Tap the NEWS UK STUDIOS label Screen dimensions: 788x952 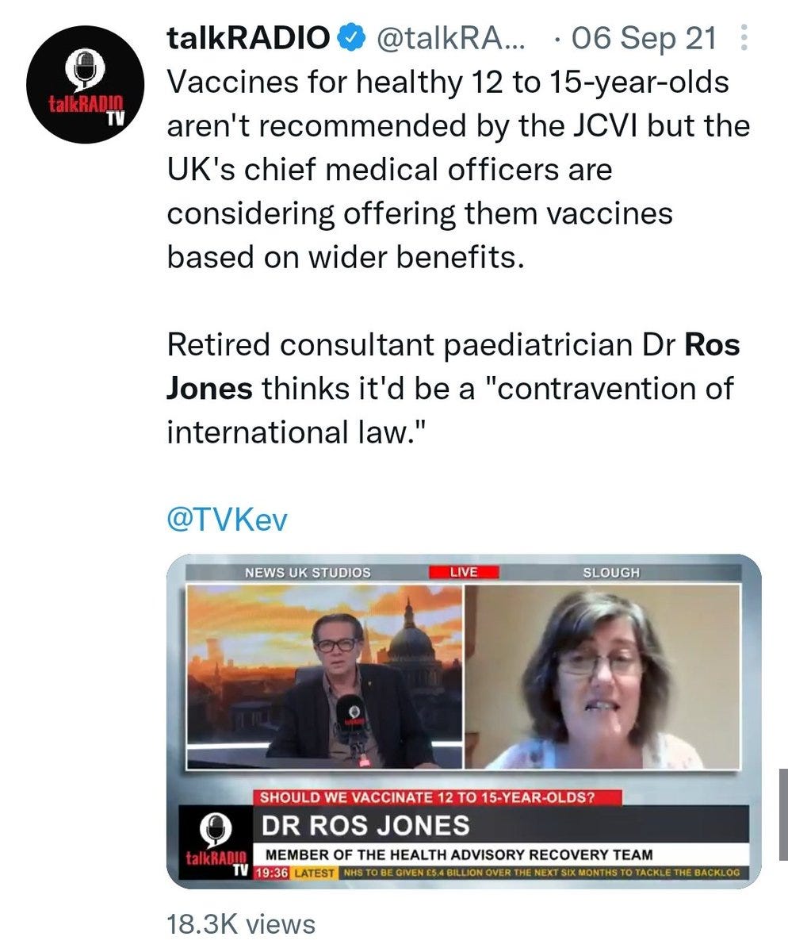tap(308, 572)
